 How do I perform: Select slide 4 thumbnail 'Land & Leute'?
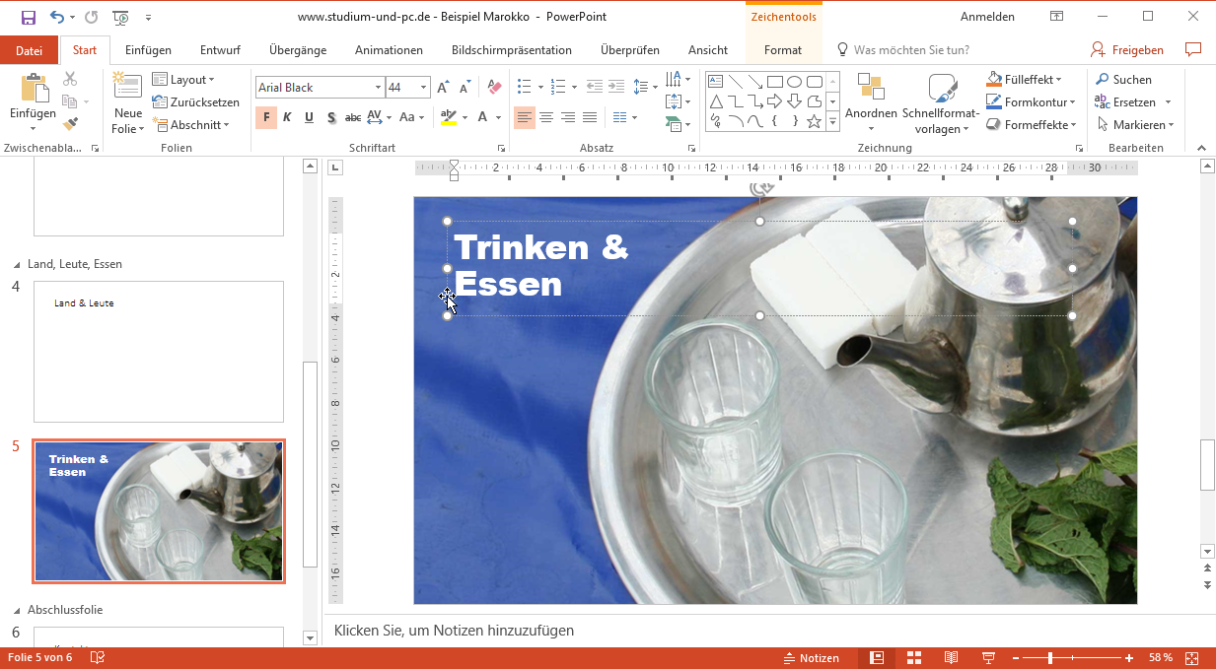pyautogui.click(x=159, y=352)
